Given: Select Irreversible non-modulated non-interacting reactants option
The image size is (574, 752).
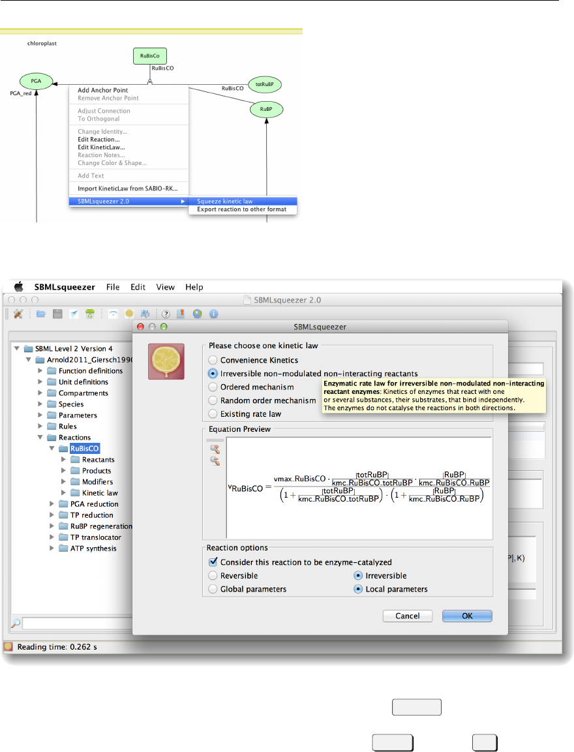Looking at the screenshot, I should (x=213, y=374).
